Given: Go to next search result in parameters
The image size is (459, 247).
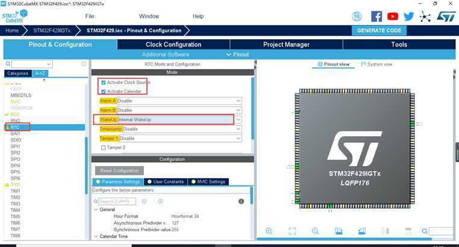Looking at the screenshot, I should (x=160, y=201).
